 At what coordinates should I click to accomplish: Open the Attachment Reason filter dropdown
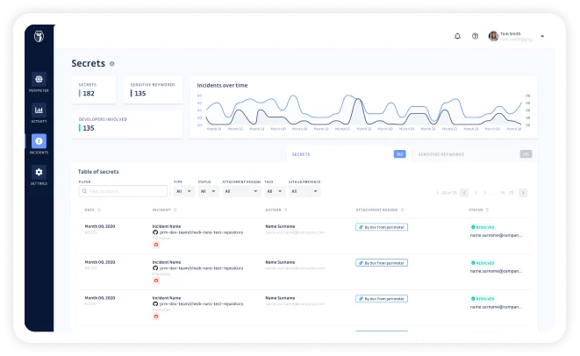coord(241,191)
